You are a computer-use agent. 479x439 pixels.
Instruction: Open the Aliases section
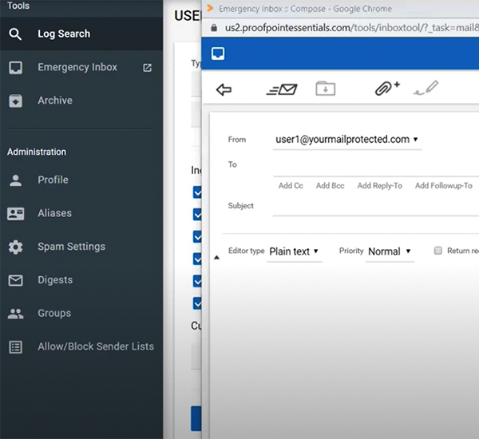point(81,213)
